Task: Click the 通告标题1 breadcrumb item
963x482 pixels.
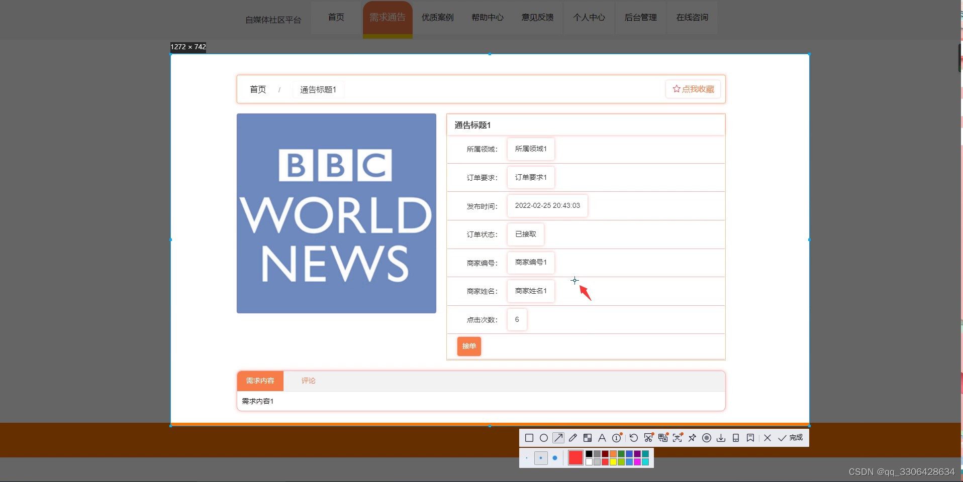Action: click(x=318, y=90)
